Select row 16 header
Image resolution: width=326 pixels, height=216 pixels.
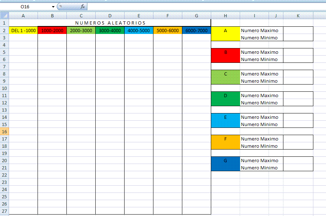tap(4, 131)
